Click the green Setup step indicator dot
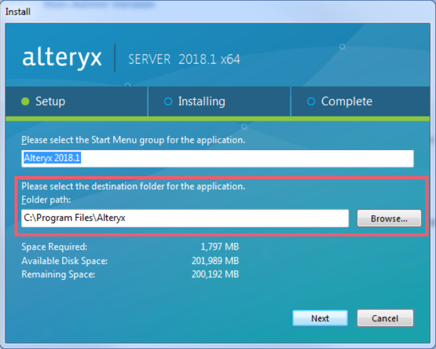The width and height of the screenshot is (436, 349). tap(25, 102)
